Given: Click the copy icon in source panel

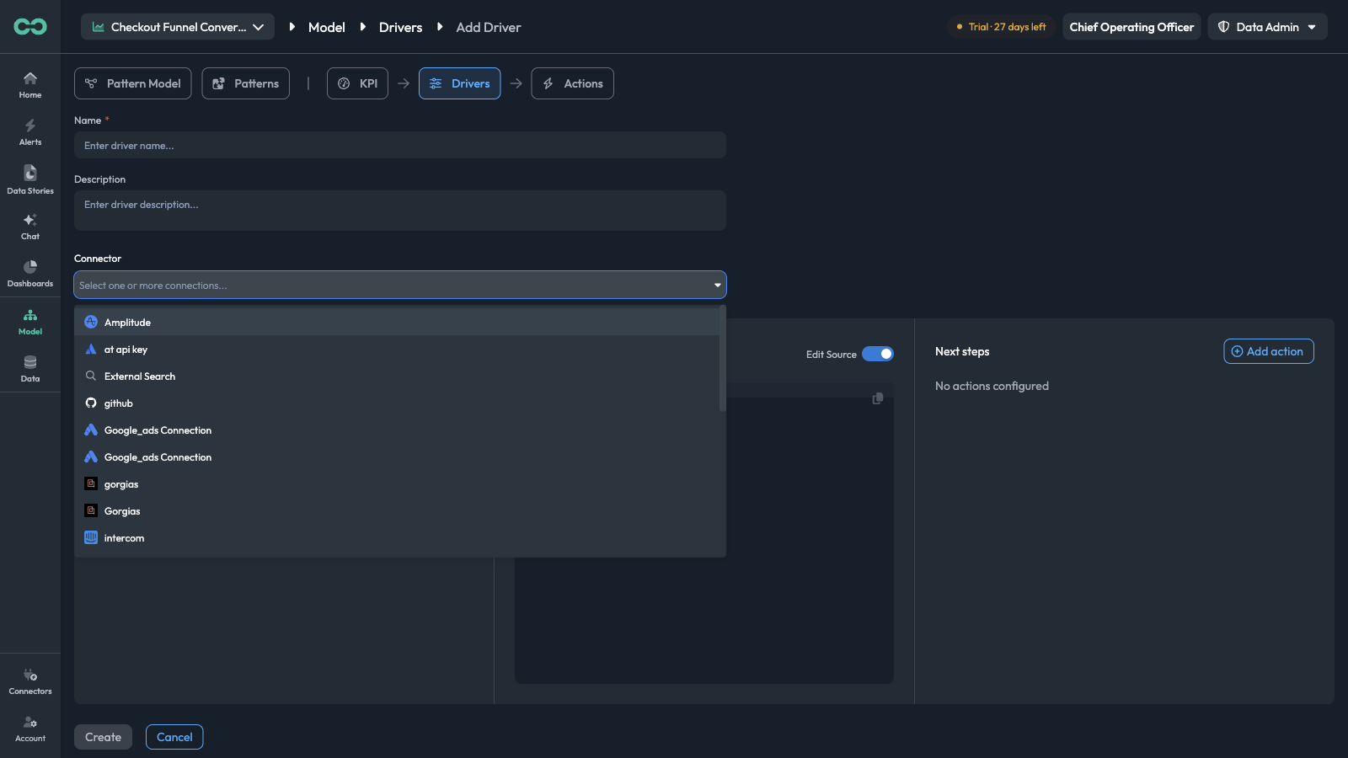Looking at the screenshot, I should [878, 398].
